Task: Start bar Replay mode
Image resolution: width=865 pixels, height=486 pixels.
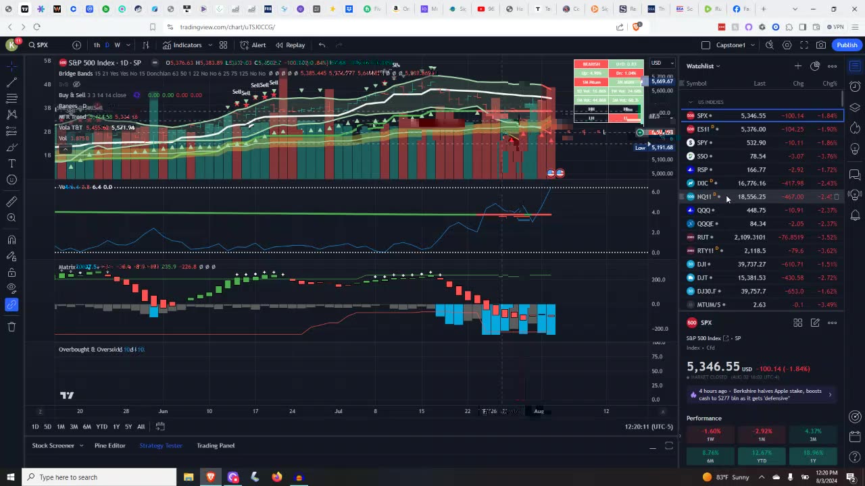Action: [x=290, y=45]
